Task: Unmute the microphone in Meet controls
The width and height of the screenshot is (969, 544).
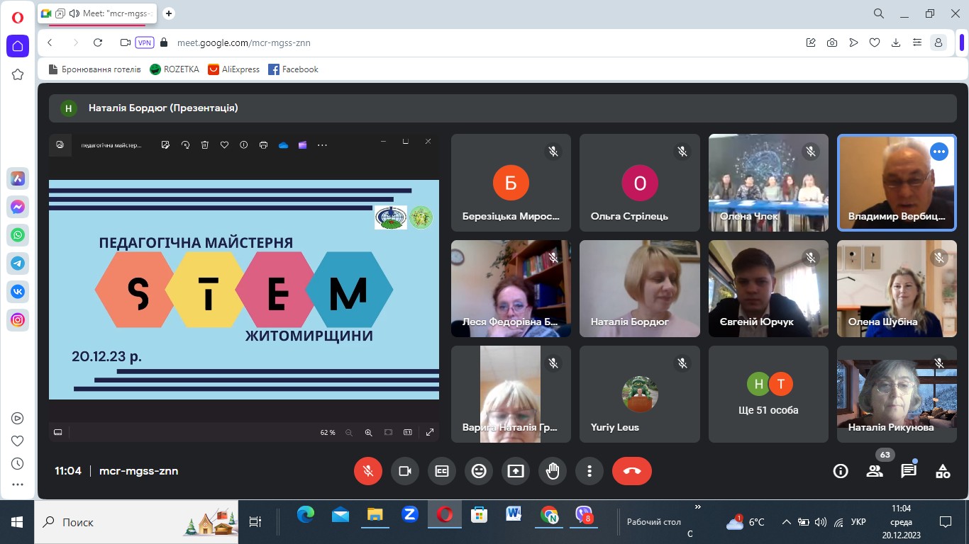Action: [368, 471]
